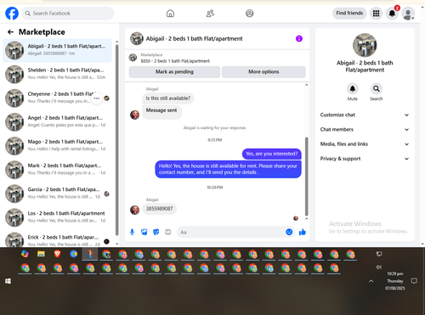Choose a sticker icon in composer
Screen dimensions: 425x315
coord(156,232)
